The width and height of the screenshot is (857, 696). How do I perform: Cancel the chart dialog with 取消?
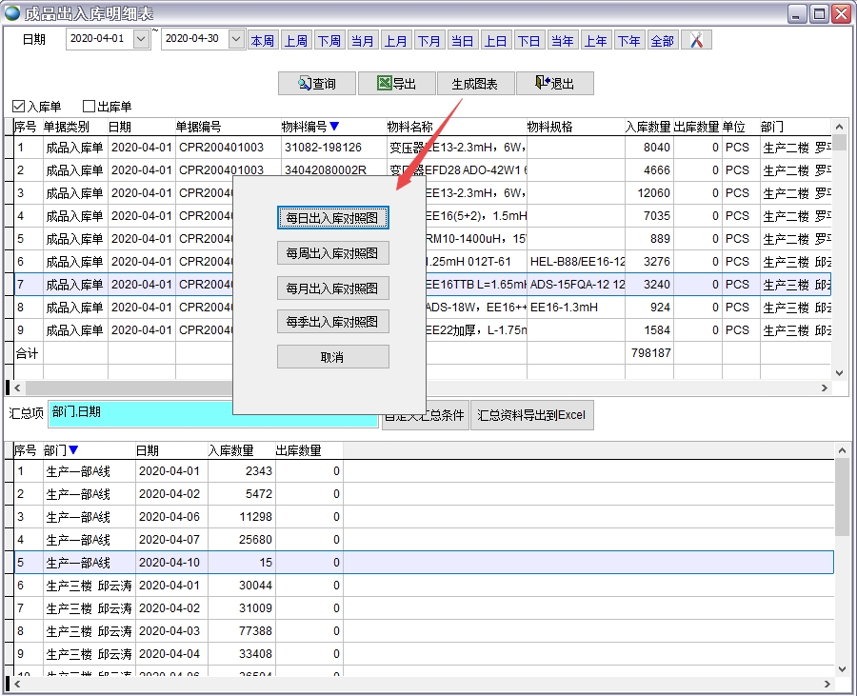tap(332, 356)
